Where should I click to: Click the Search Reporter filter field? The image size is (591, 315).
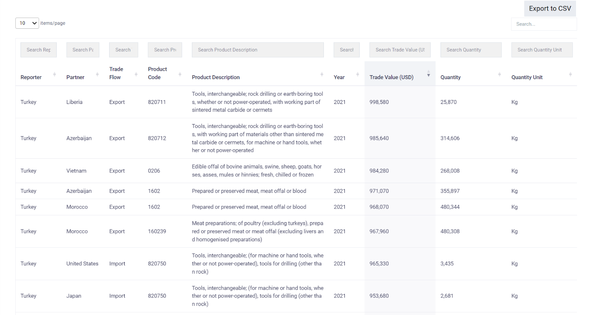pos(39,50)
